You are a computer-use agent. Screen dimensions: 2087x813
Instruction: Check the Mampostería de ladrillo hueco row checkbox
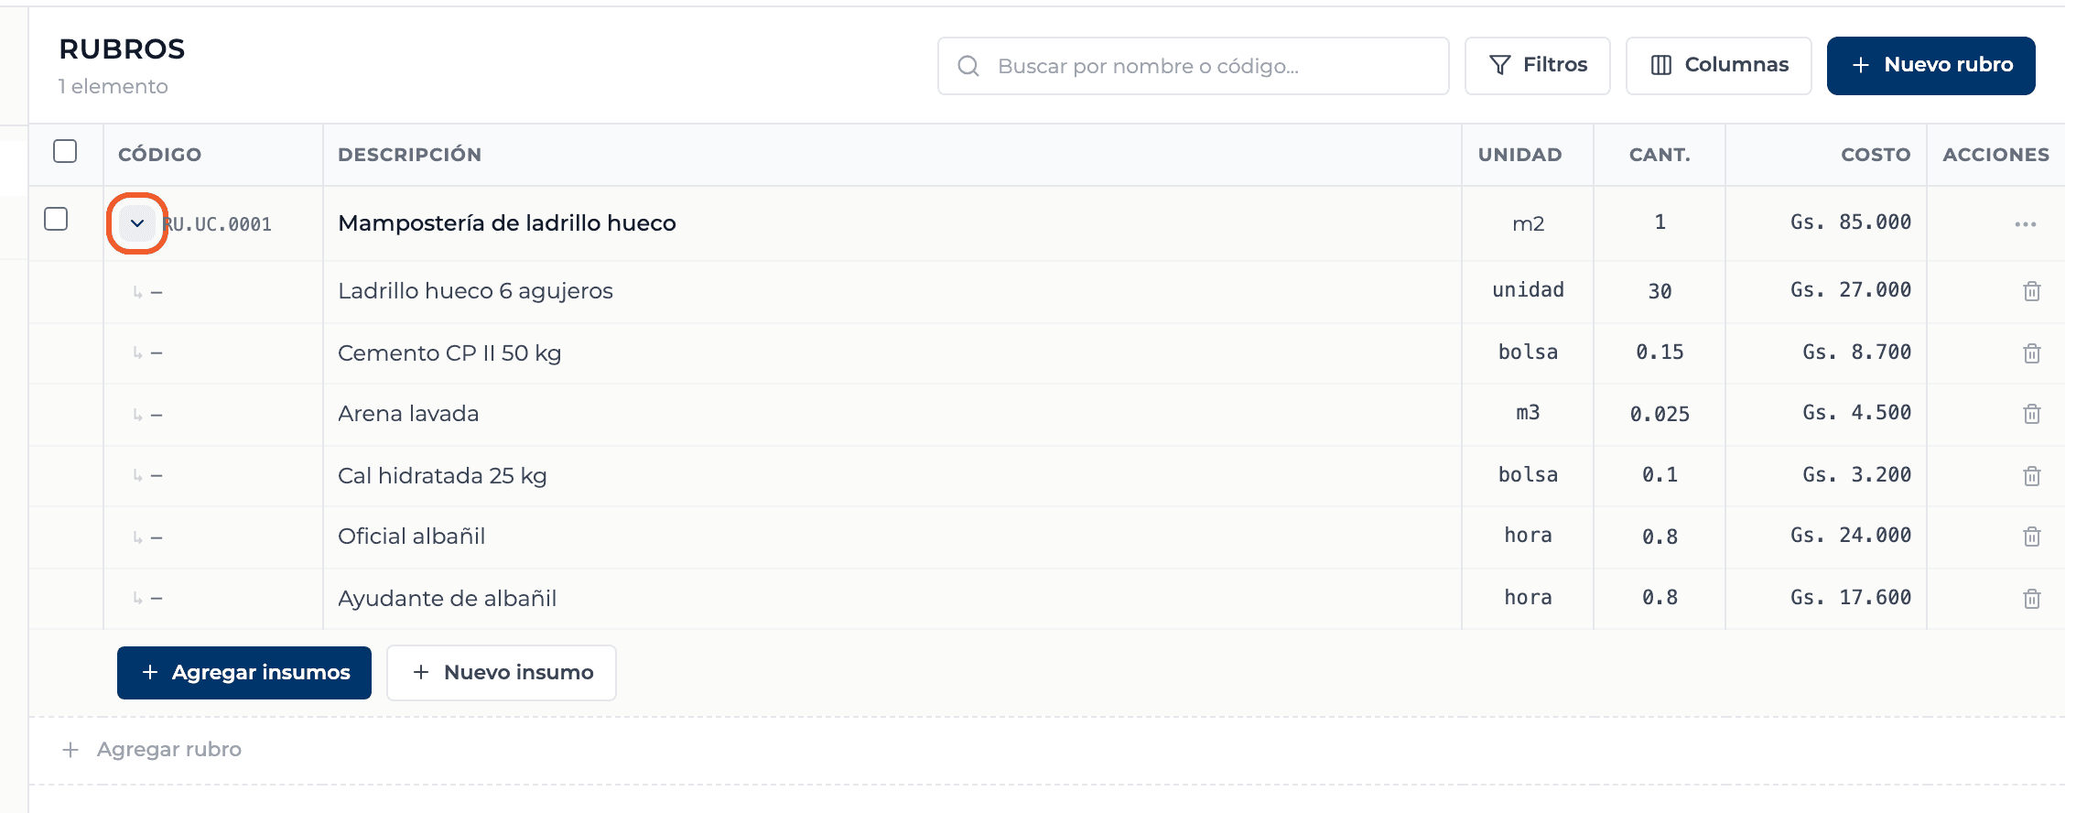pyautogui.click(x=56, y=219)
